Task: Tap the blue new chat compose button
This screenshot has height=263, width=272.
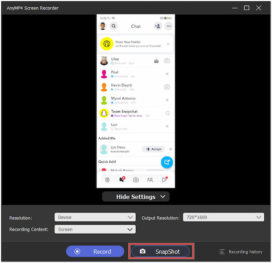Action: (x=167, y=162)
